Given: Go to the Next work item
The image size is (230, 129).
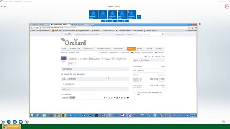Looking at the screenshot, I should [163, 57].
